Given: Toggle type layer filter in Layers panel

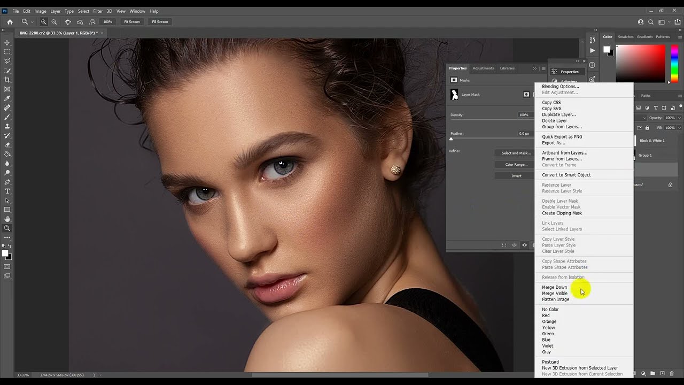Looking at the screenshot, I should [x=656, y=108].
